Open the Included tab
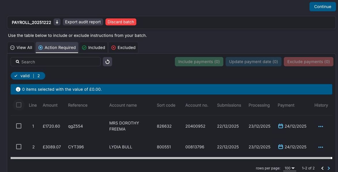The height and width of the screenshot is (172, 338). [x=93, y=48]
